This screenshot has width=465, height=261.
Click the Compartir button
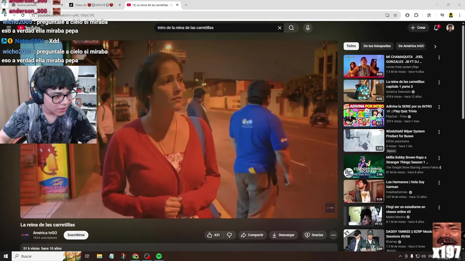pos(252,235)
